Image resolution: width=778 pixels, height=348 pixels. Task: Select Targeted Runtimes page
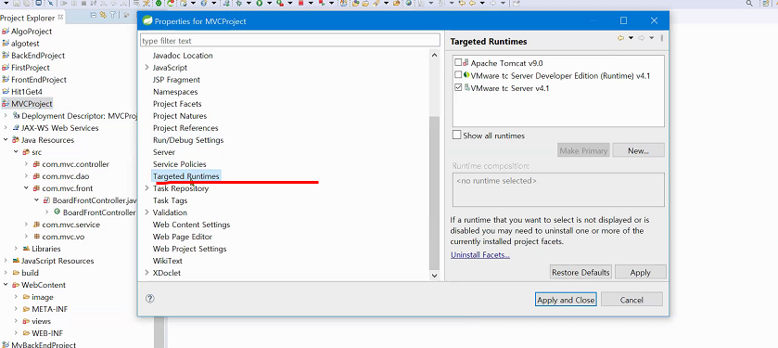pos(186,176)
